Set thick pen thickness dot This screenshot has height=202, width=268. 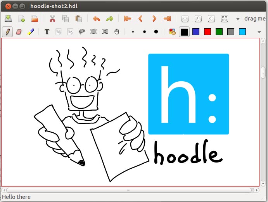pos(156,32)
